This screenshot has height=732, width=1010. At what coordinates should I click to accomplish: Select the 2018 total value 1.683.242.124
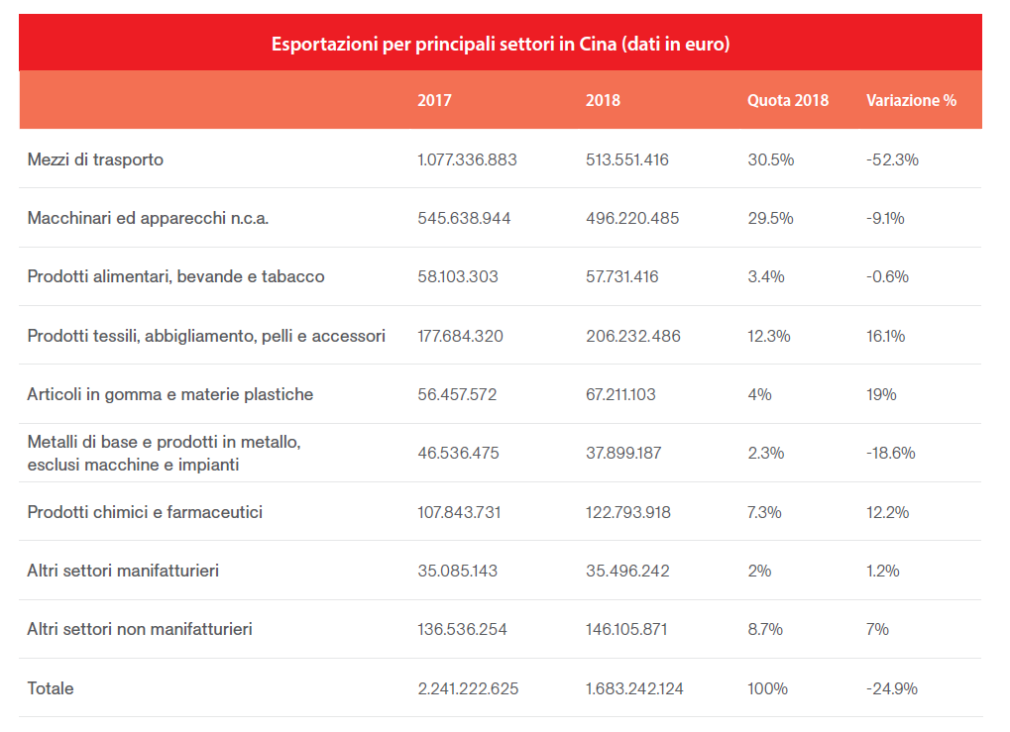pos(634,688)
